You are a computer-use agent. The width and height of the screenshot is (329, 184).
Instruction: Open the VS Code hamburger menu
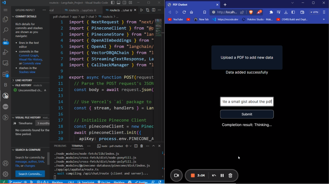(5, 10)
